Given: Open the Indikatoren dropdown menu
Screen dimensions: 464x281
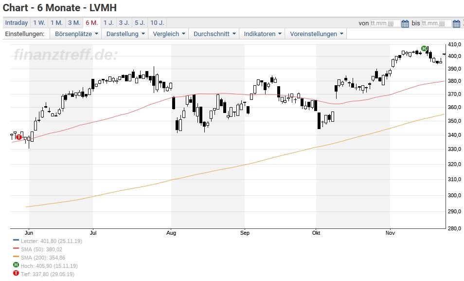Looking at the screenshot, I should (263, 34).
